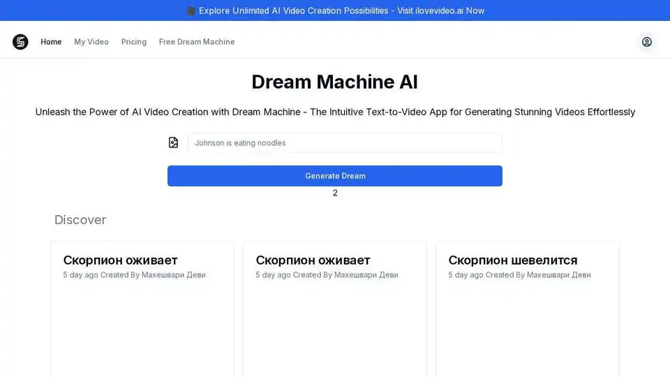Focus the 'Johnson is eating noodles' prompt field
Image resolution: width=670 pixels, height=377 pixels.
click(345, 142)
